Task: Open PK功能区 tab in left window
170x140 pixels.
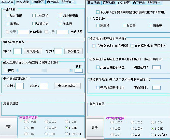Action: 38,2
